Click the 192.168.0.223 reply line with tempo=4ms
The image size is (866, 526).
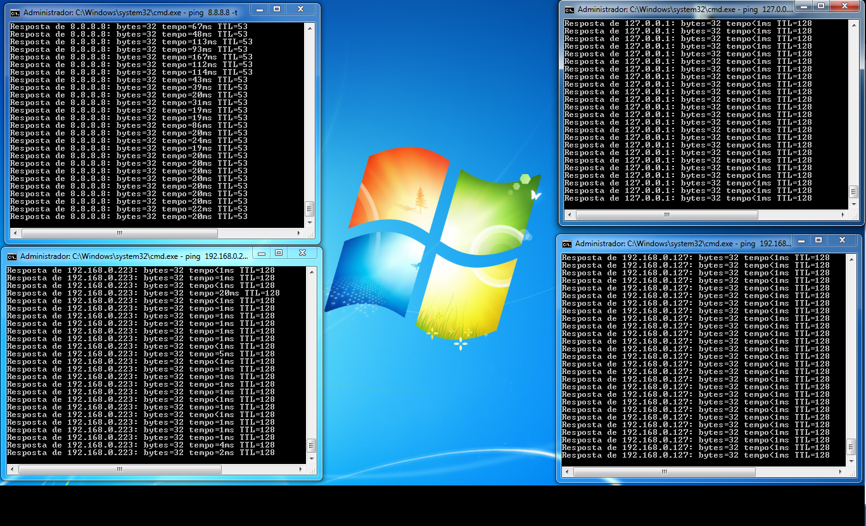(141, 445)
